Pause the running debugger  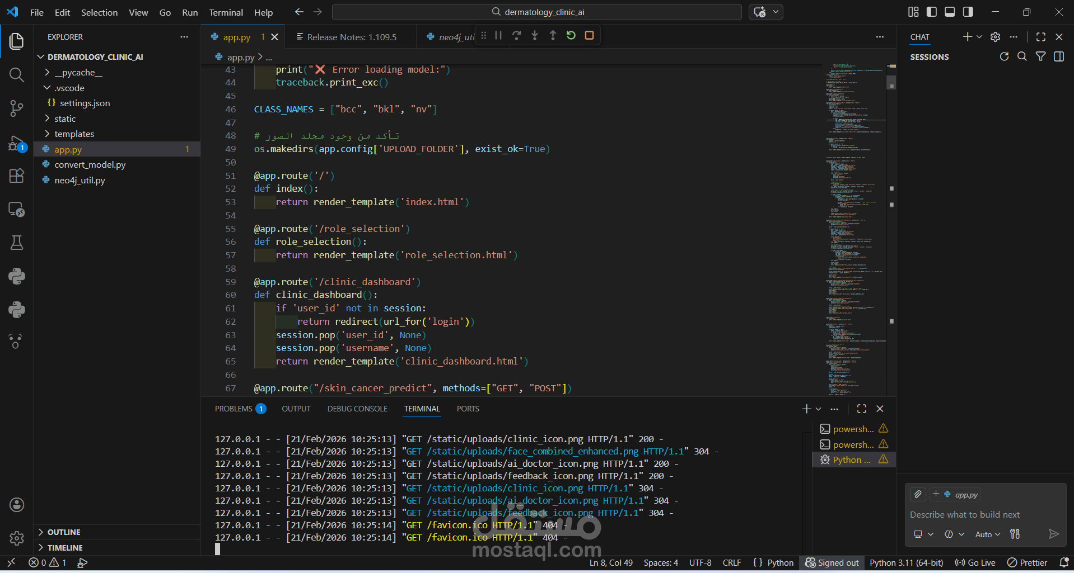[x=498, y=36]
